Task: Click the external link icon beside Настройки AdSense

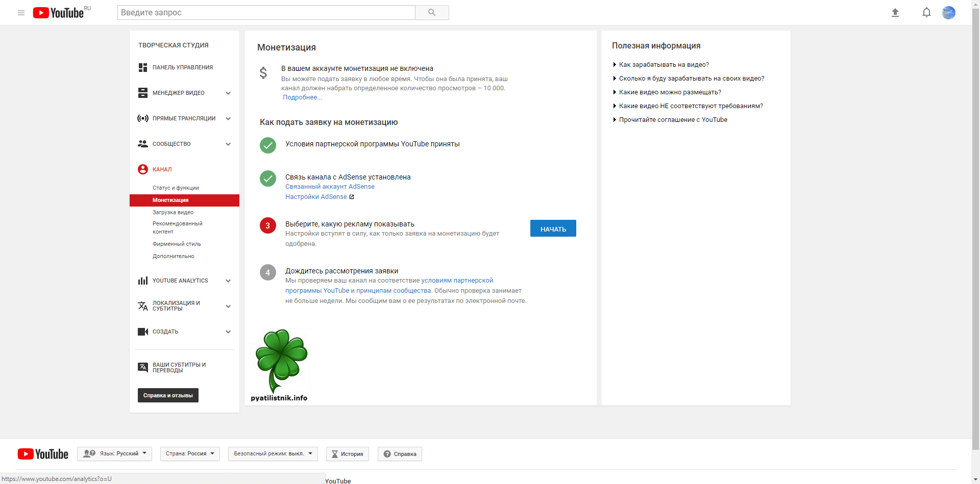Action: 352,197
